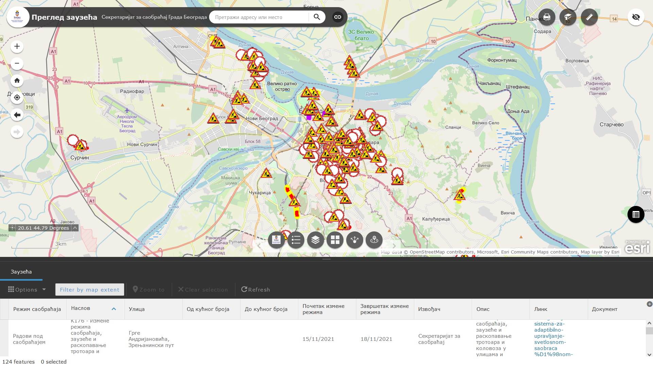Enable Filter by map extent
Screen dimensions: 653x367
(89, 290)
